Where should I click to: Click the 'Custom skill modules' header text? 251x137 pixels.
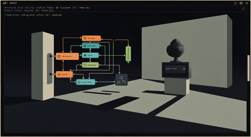click(75, 8)
